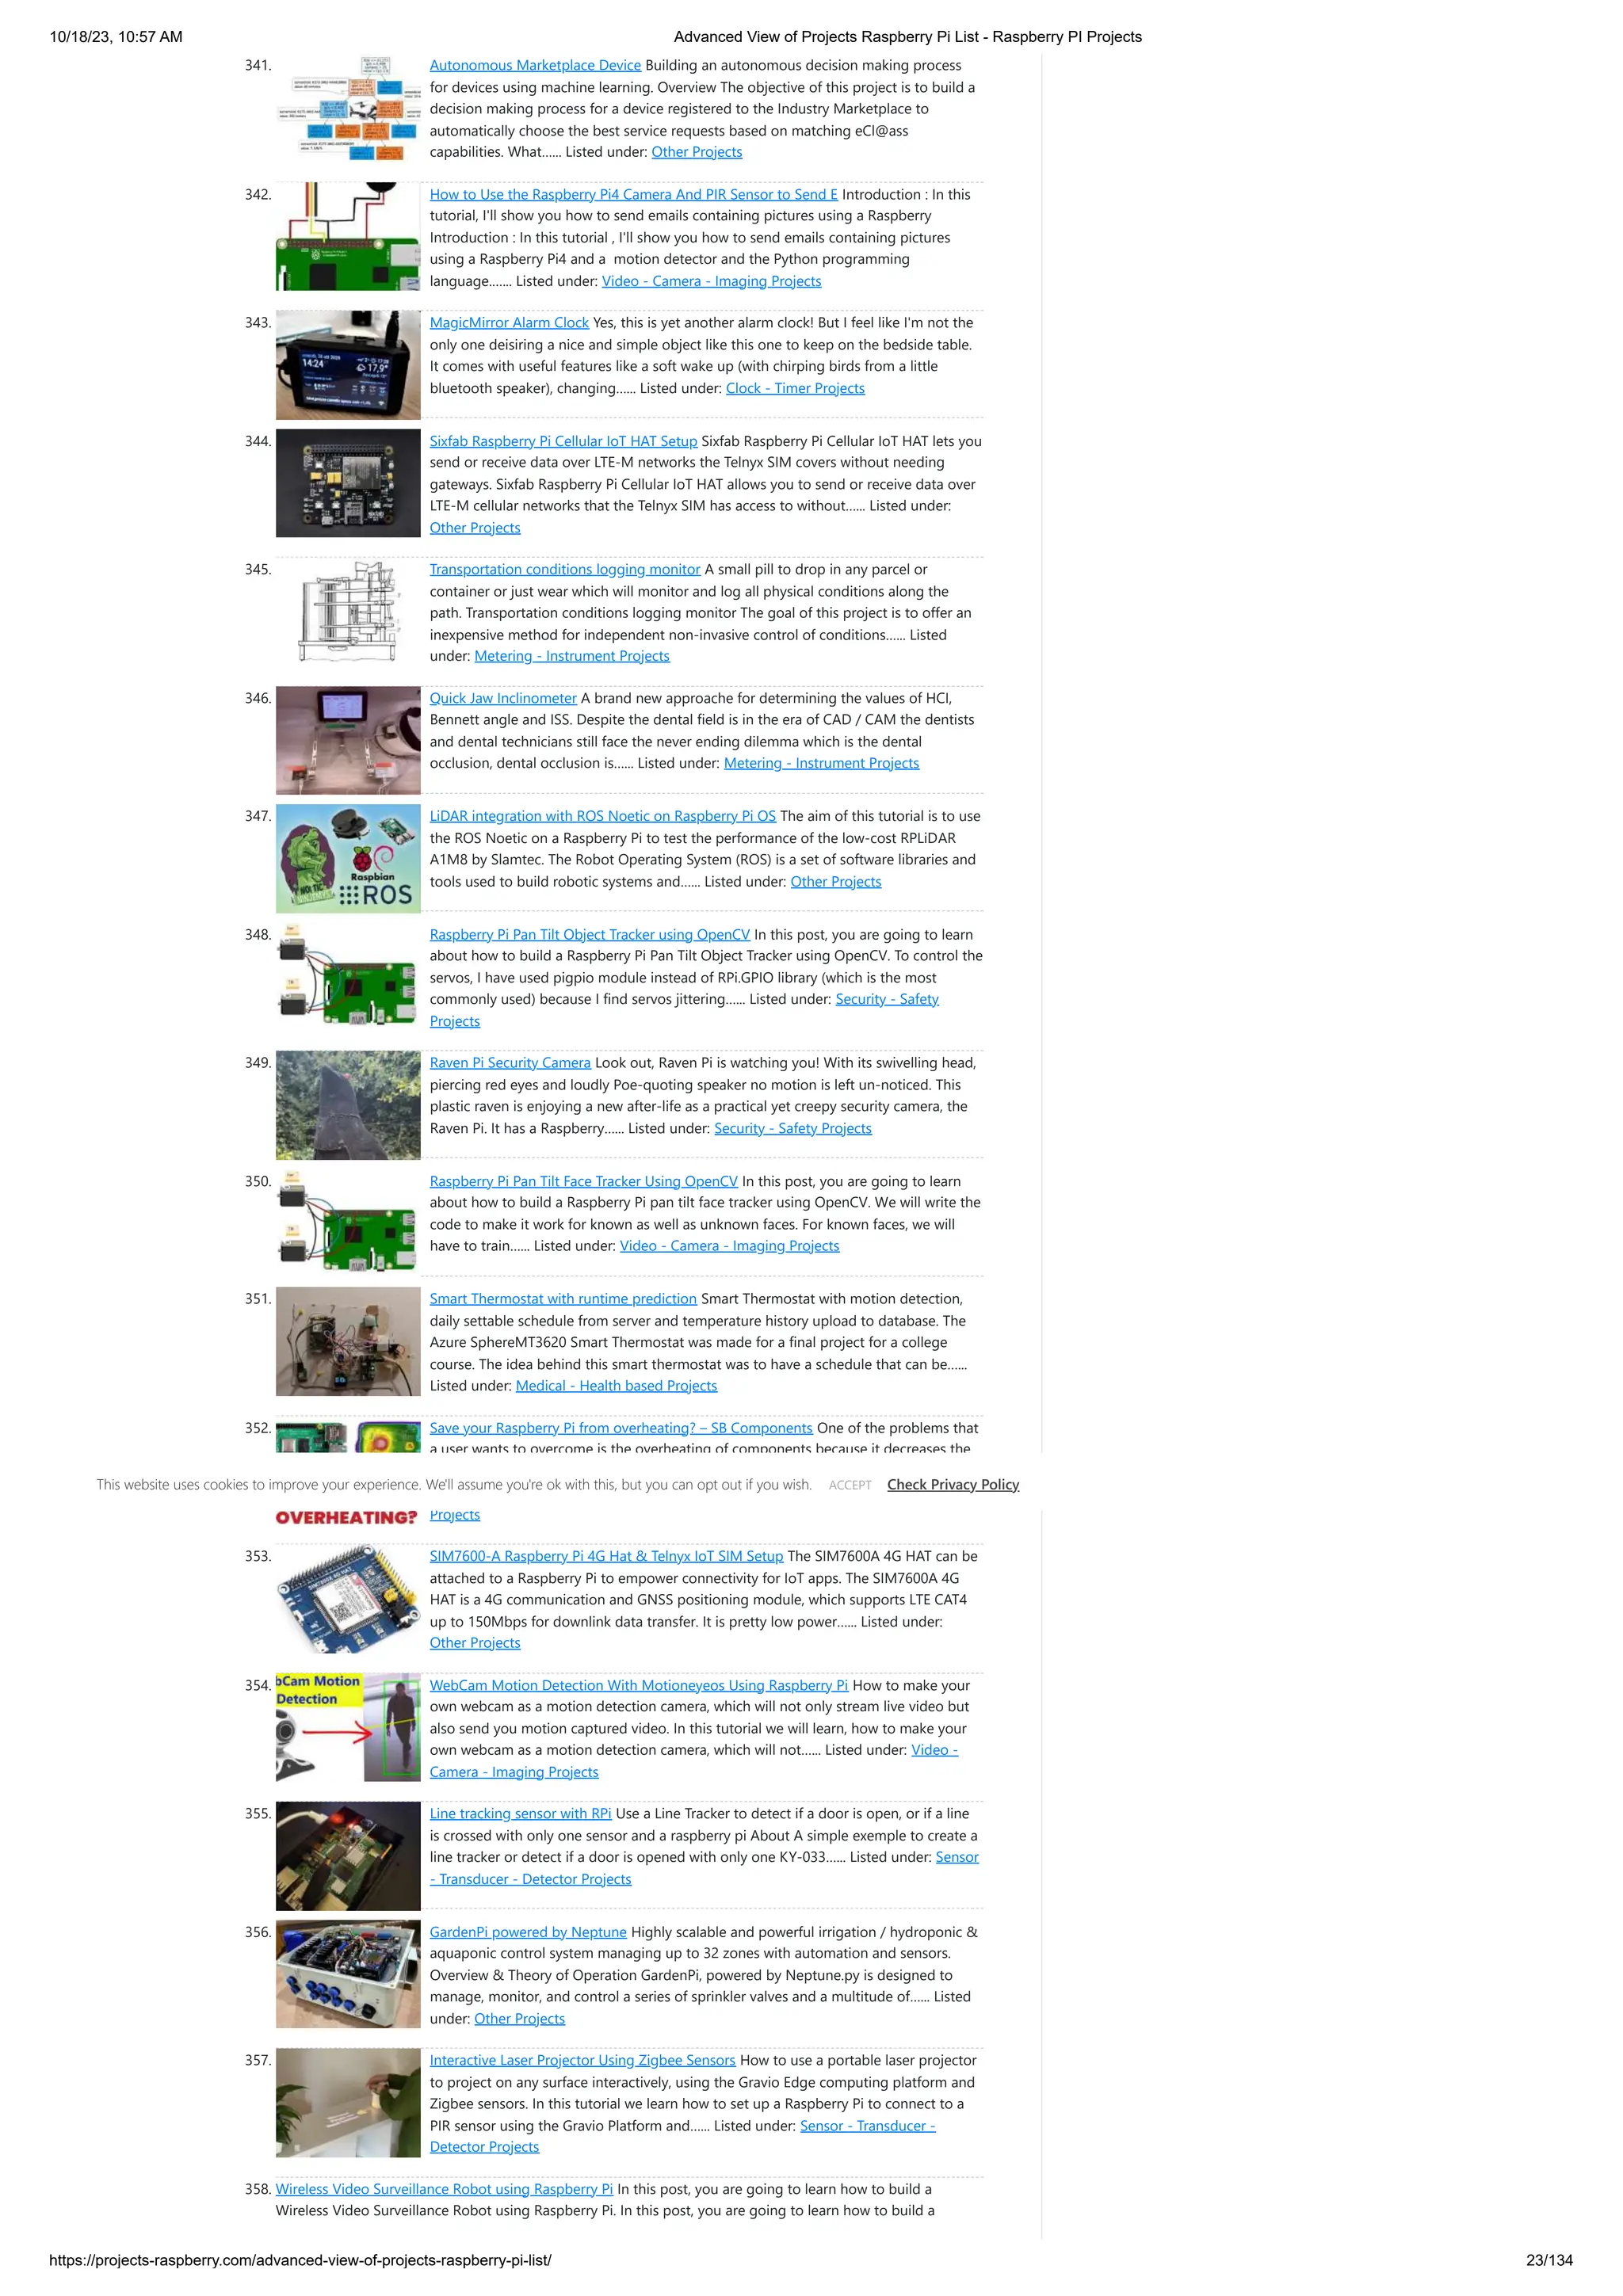This screenshot has width=1623, height=2296.
Task: Open the Autonomous Marketplace Device link
Action: (x=535, y=65)
